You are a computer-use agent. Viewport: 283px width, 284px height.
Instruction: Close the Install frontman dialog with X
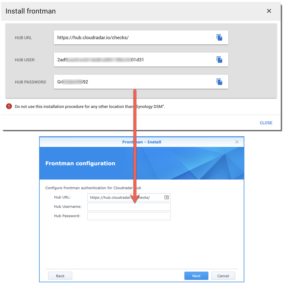click(x=269, y=11)
